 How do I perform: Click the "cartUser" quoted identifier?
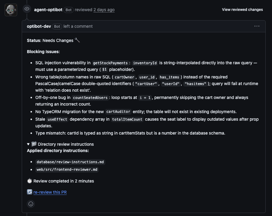point(146,84)
